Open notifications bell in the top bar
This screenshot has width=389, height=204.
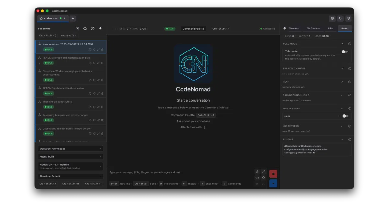click(x=340, y=18)
